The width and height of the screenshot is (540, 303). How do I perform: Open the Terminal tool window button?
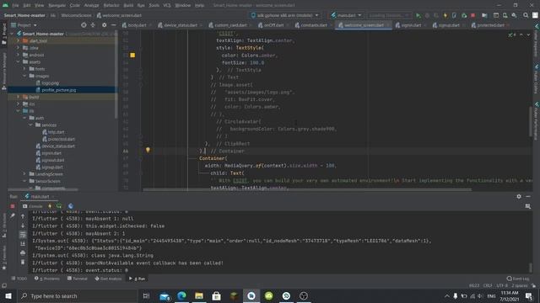[77, 279]
